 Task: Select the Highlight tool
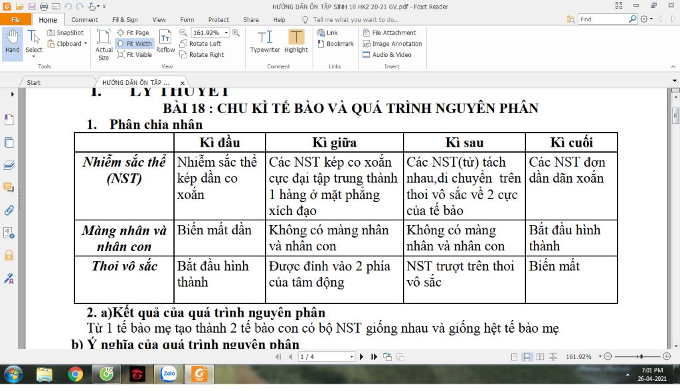pyautogui.click(x=296, y=42)
